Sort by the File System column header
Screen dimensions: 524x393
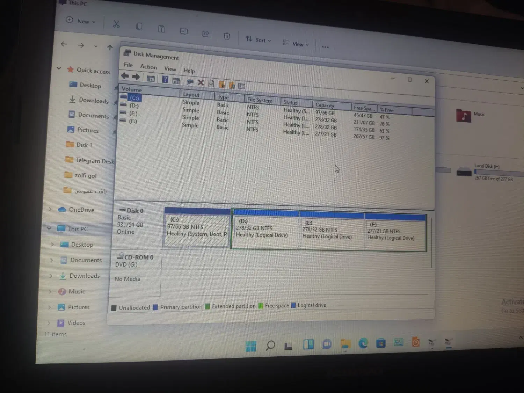pos(262,100)
